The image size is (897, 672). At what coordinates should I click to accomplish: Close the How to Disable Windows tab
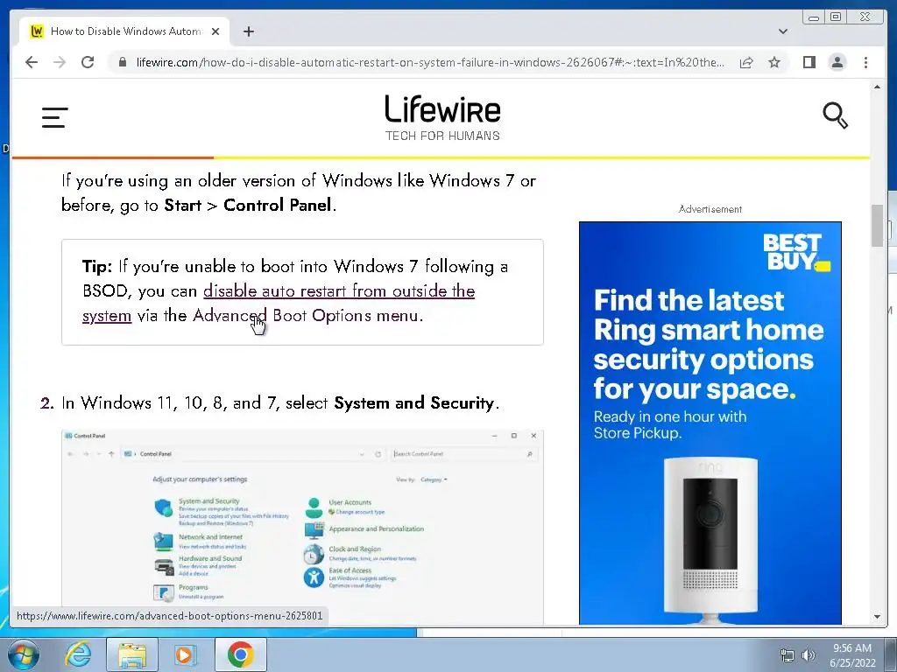coord(215,31)
